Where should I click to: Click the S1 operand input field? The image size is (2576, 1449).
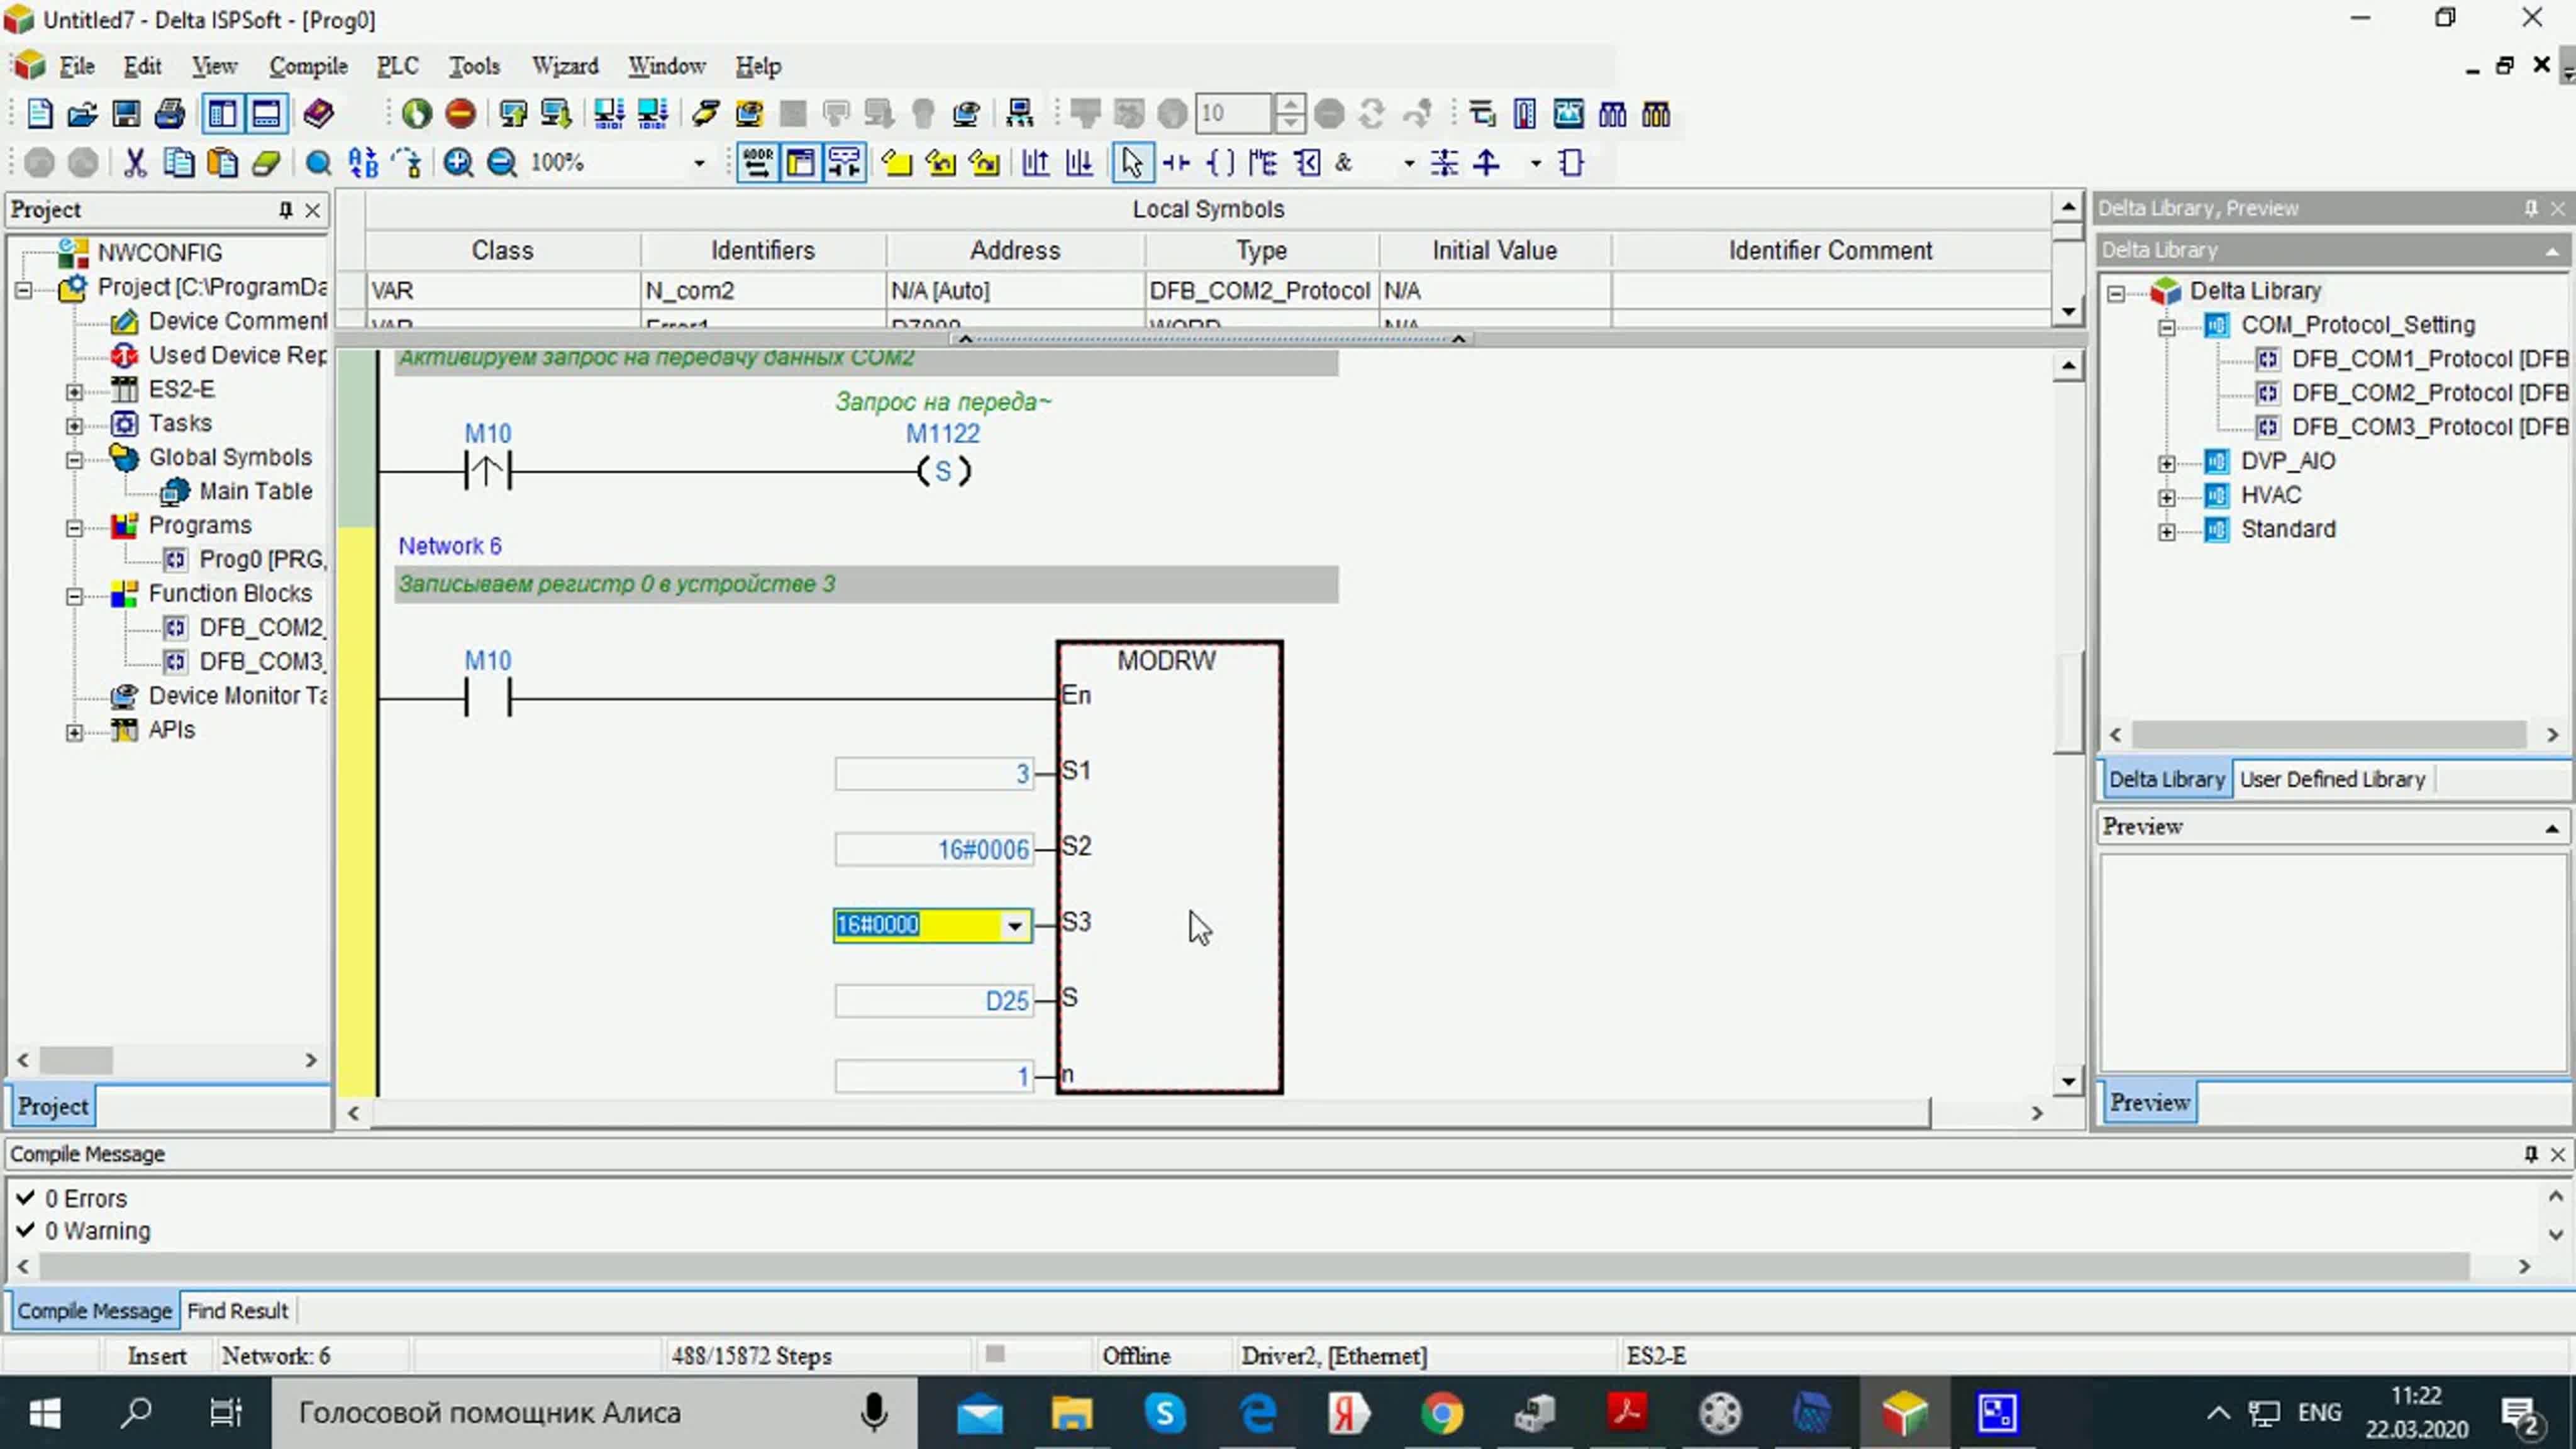click(x=933, y=773)
